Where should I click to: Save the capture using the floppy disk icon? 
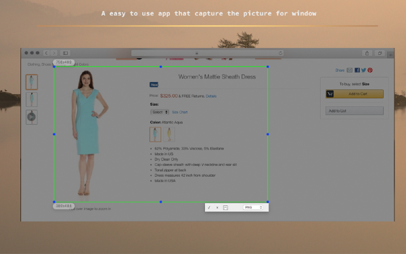tap(225, 207)
